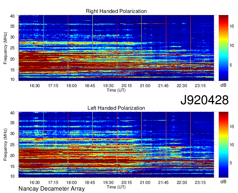Screen dimensions: 238x193
Task: Click 22:30 tick on Left Handed time axis
Action: pyautogui.click(x=182, y=183)
